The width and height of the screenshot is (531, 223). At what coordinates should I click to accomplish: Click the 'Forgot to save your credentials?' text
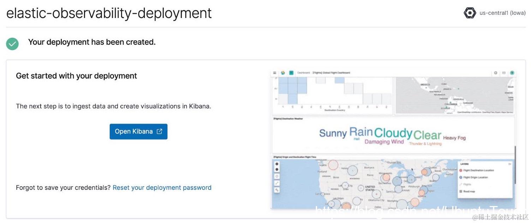(x=63, y=187)
